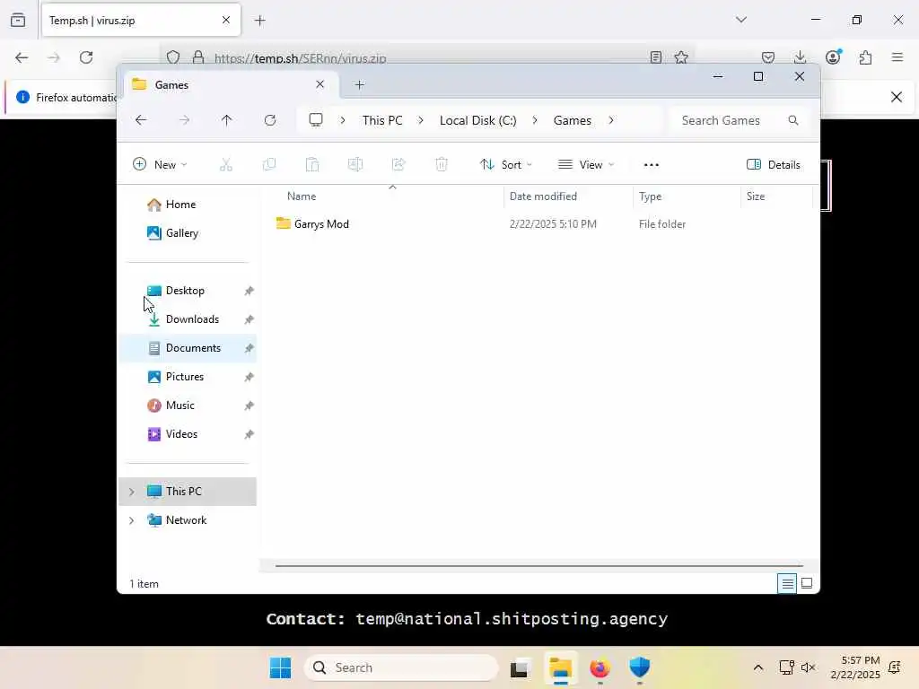Open the See more three-dots menu

coord(652,165)
